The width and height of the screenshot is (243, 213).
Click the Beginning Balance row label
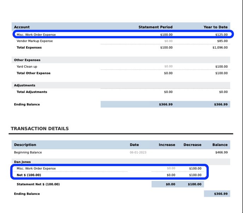pyautogui.click(x=28, y=152)
